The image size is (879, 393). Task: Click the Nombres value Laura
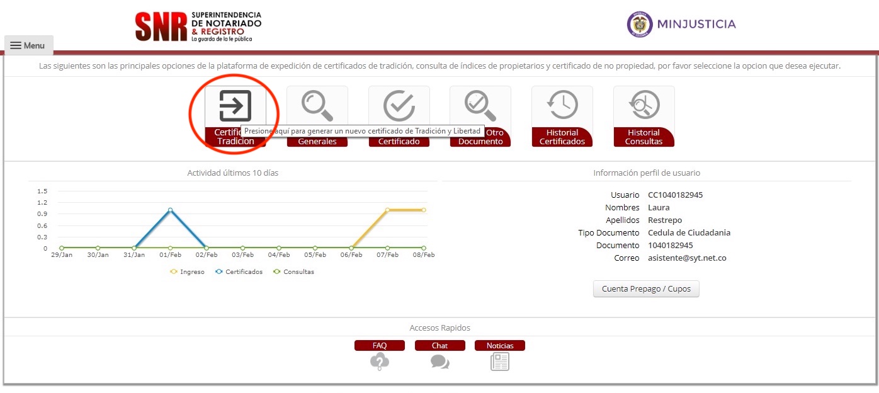[659, 207]
